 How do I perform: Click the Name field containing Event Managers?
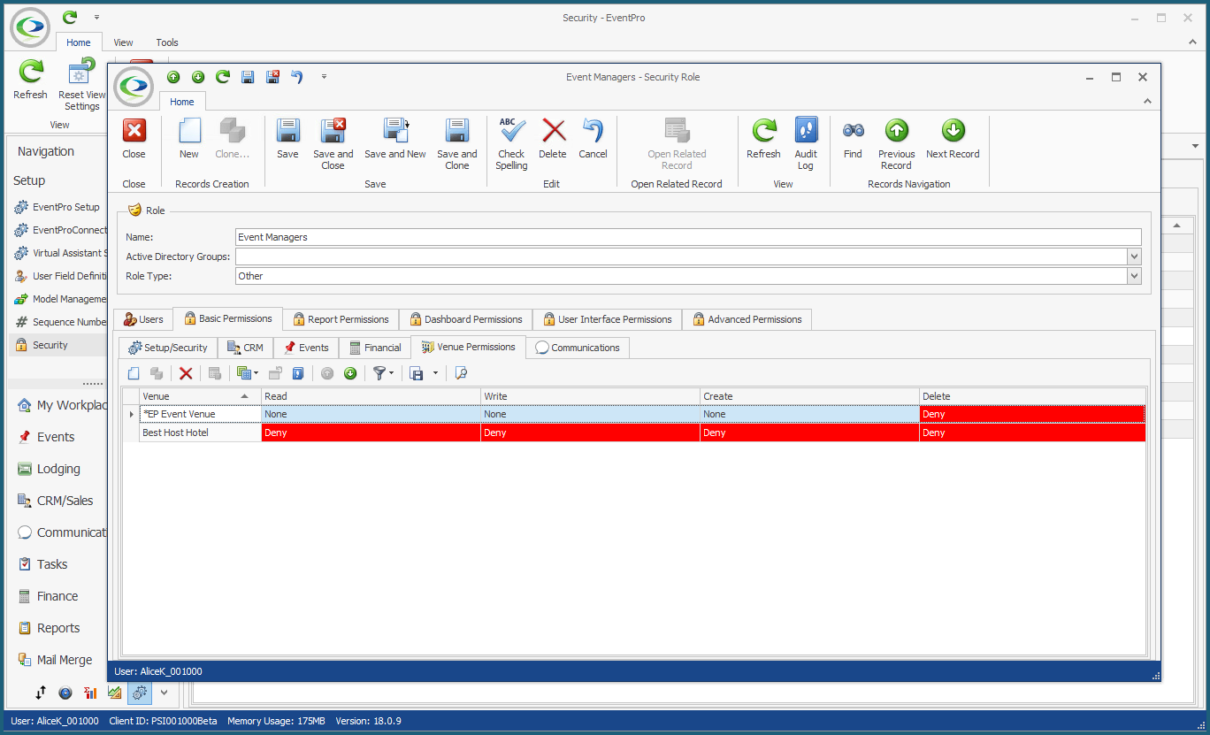[688, 237]
